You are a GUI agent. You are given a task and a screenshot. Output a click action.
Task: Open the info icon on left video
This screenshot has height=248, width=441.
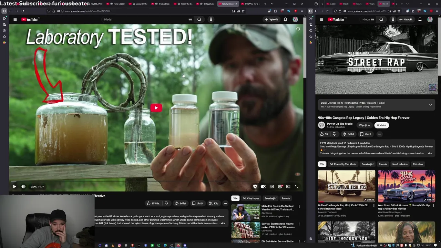(x=298, y=29)
